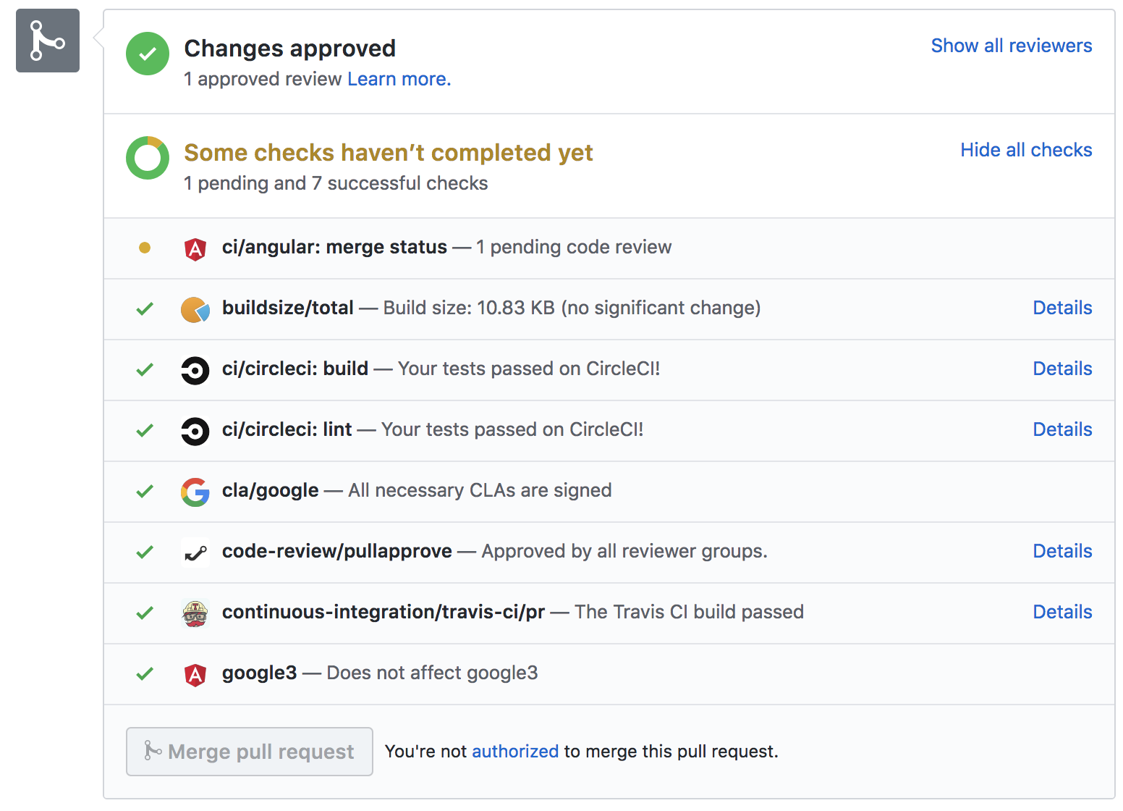Click the Merge pull request button
The image size is (1123, 811).
250,752
